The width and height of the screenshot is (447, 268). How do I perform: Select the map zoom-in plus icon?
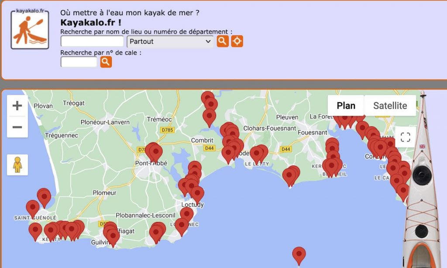[17, 105]
